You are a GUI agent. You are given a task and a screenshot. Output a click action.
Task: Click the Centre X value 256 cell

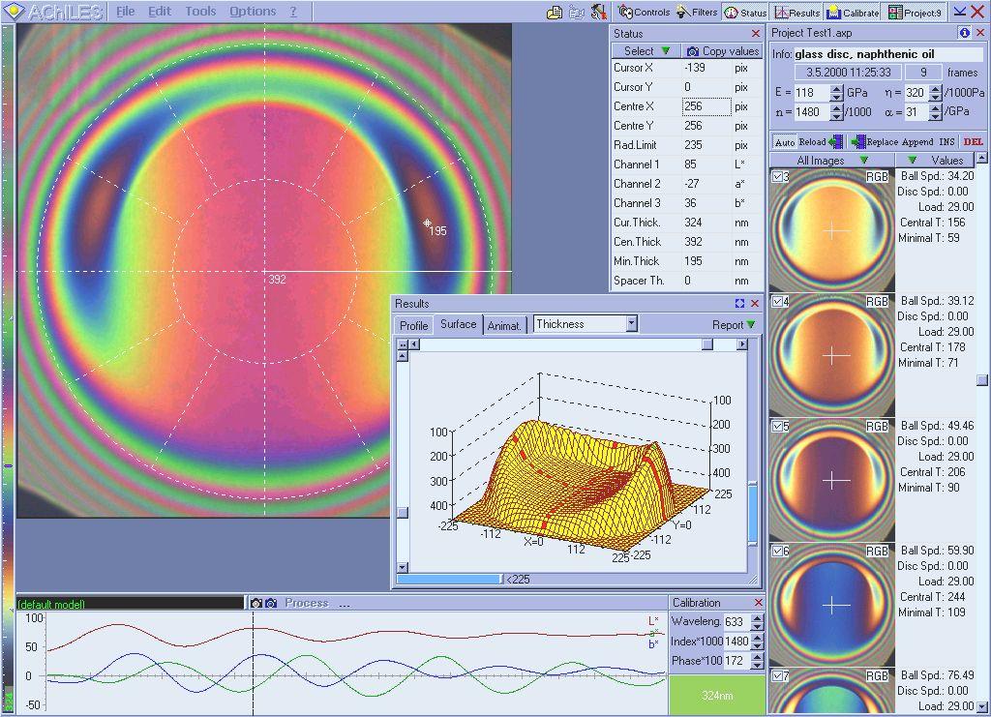coord(706,106)
